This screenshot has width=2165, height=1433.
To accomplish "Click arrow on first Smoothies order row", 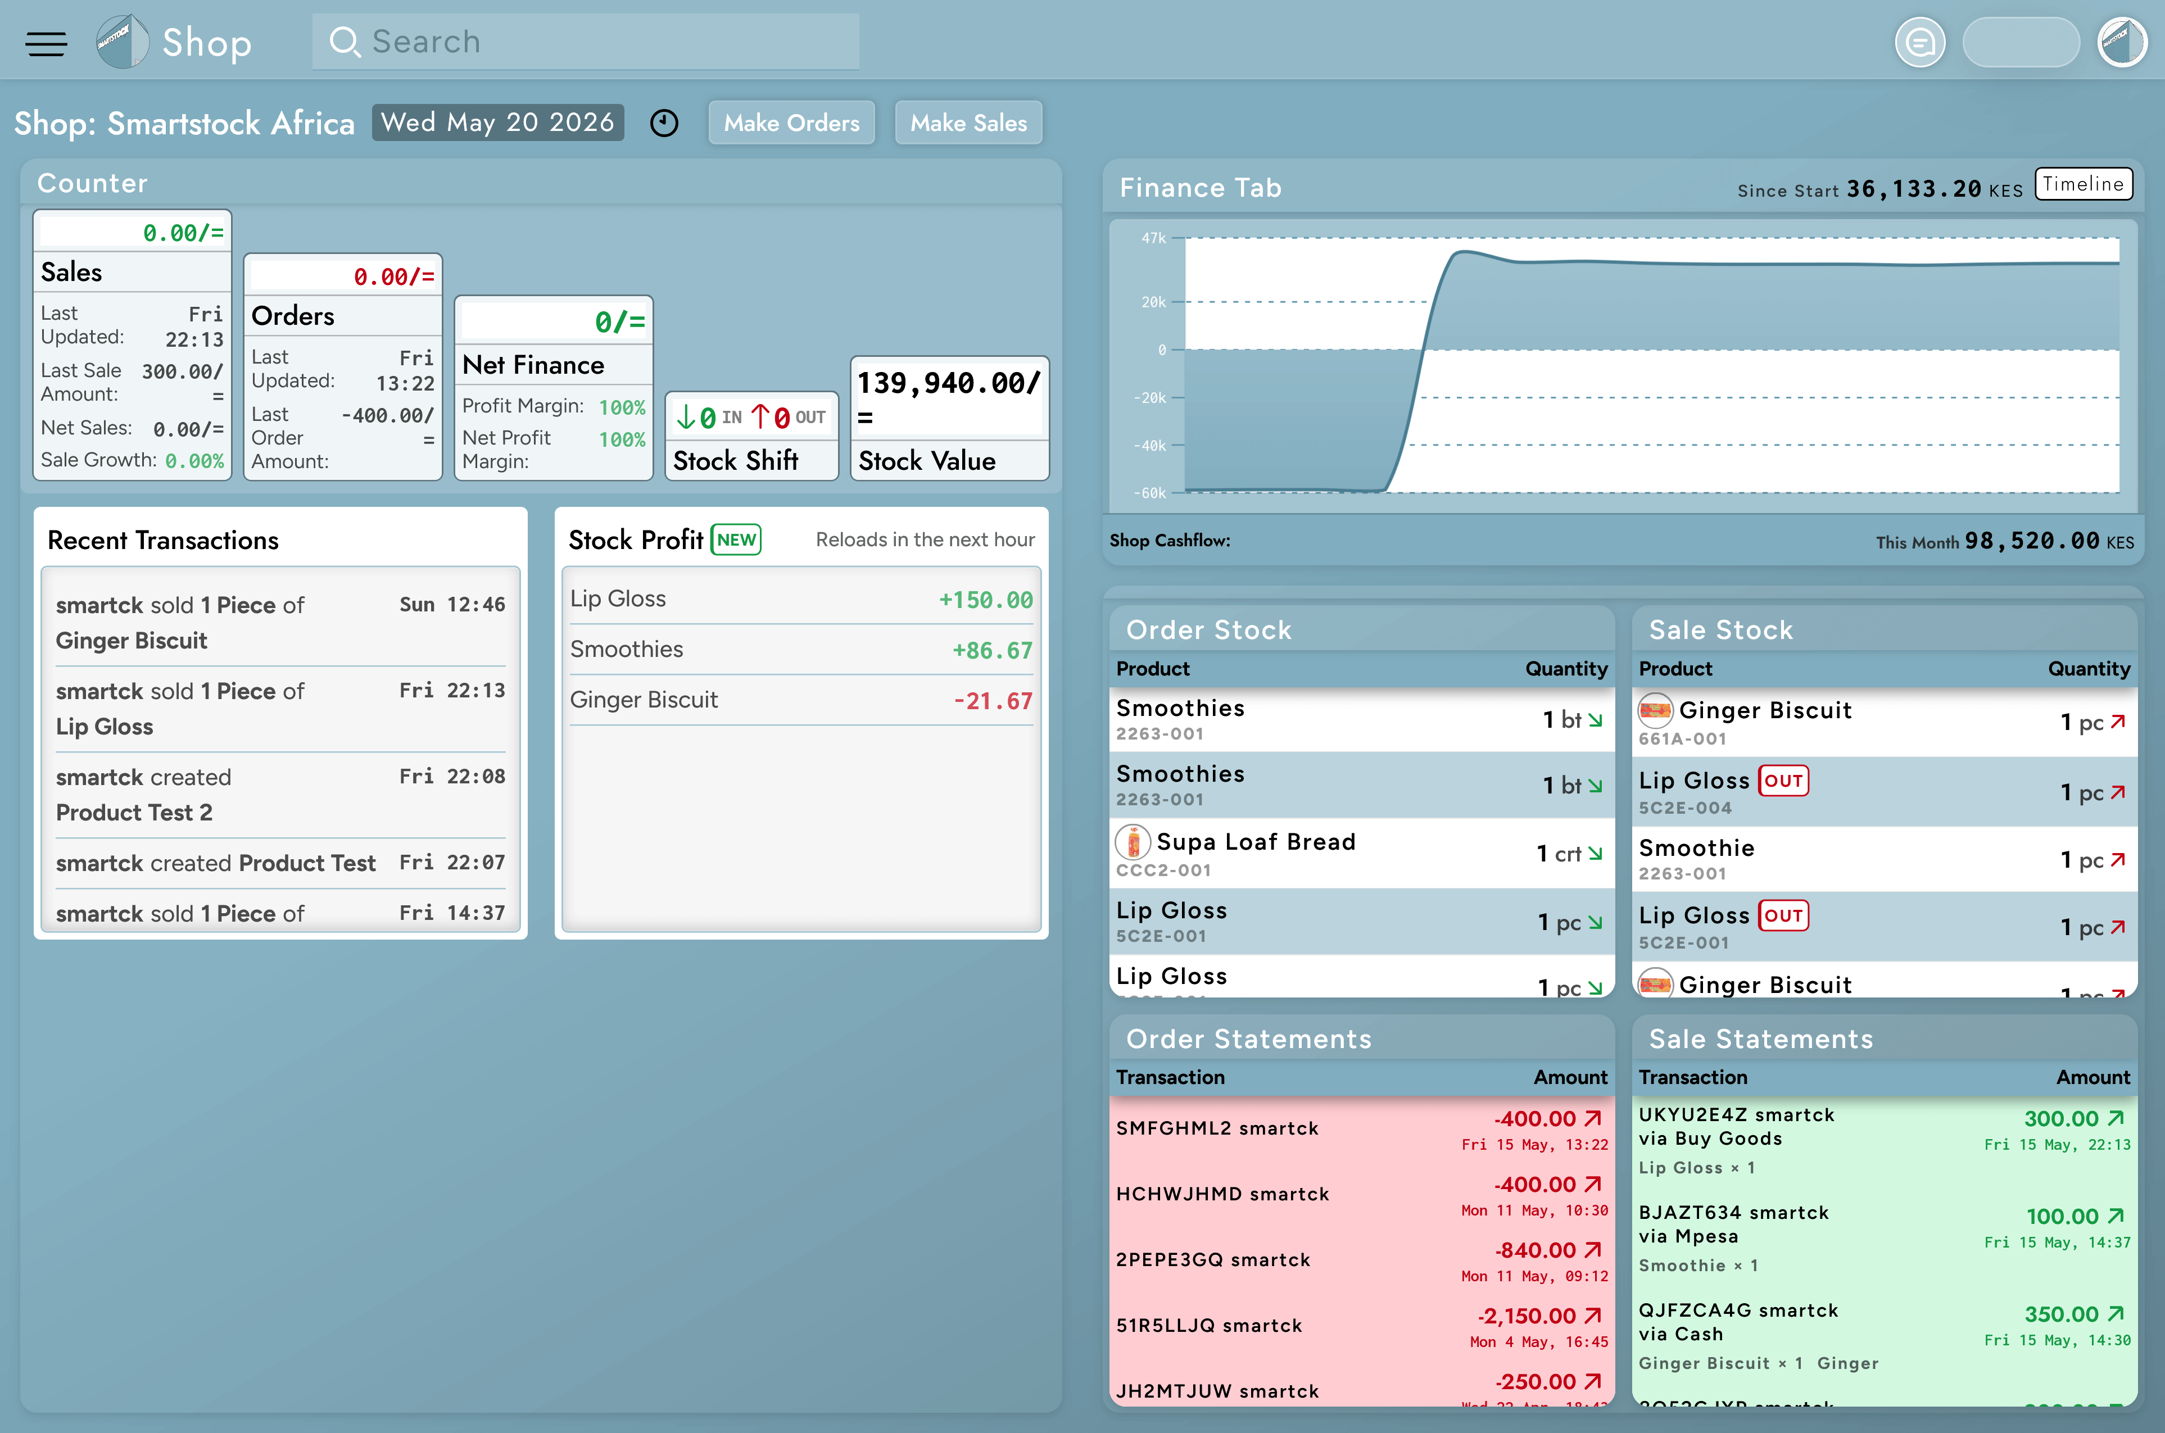I will 1596,720.
